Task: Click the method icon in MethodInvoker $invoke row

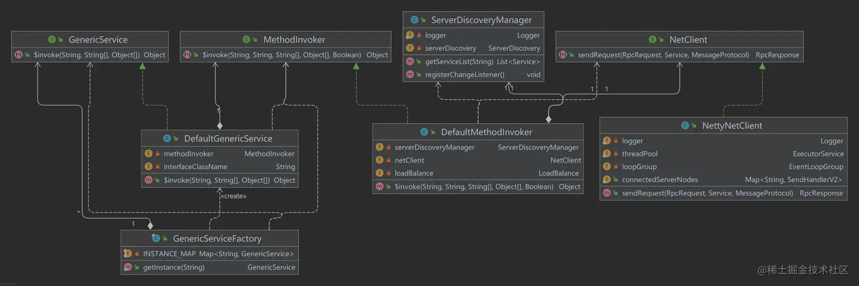Action: (x=187, y=55)
